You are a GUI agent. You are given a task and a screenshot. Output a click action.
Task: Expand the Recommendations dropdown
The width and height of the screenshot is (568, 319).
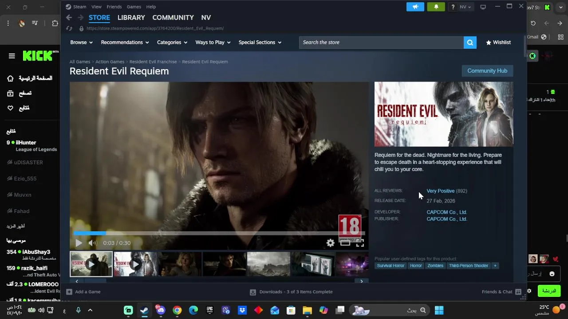[125, 43]
